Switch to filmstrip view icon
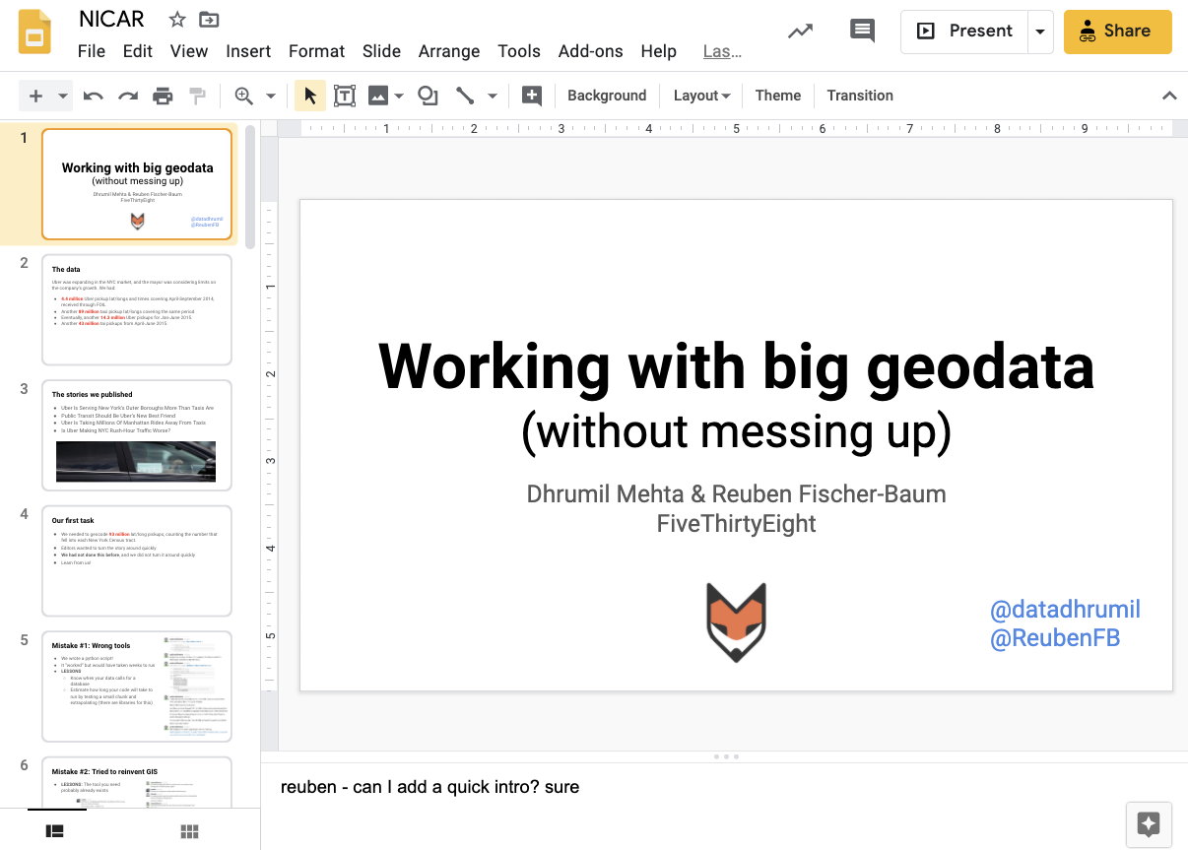 click(x=55, y=832)
